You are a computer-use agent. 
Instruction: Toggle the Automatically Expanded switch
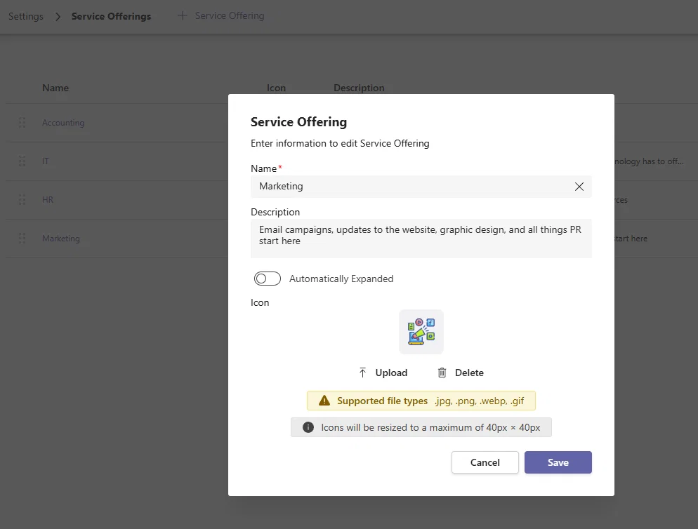tap(267, 279)
